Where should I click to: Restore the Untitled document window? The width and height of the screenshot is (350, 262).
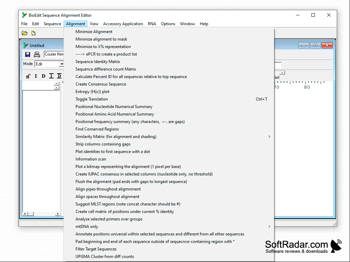pos(315,45)
